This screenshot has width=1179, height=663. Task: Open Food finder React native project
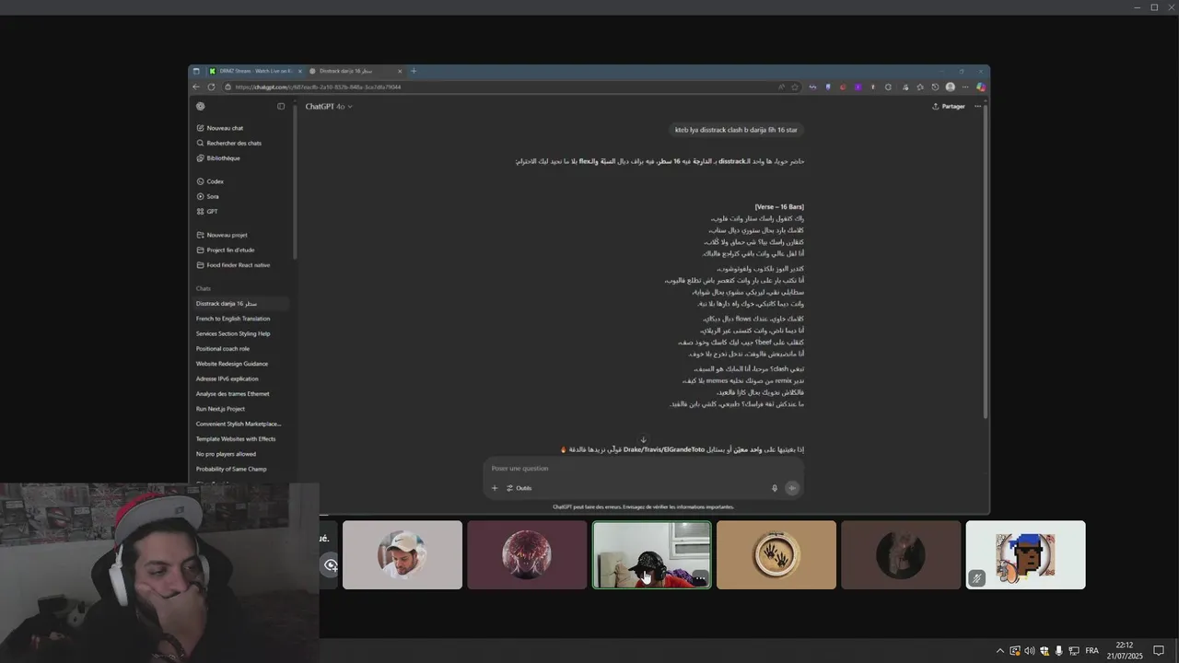[233, 265]
